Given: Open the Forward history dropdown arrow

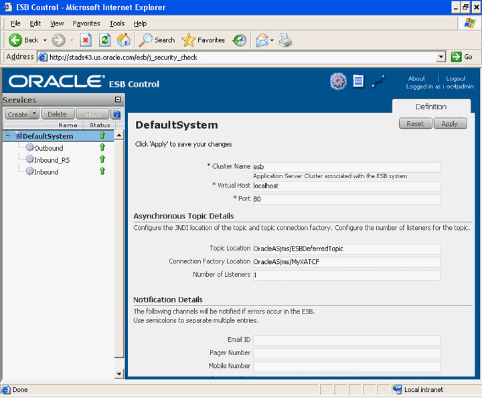Looking at the screenshot, I should pos(72,40).
